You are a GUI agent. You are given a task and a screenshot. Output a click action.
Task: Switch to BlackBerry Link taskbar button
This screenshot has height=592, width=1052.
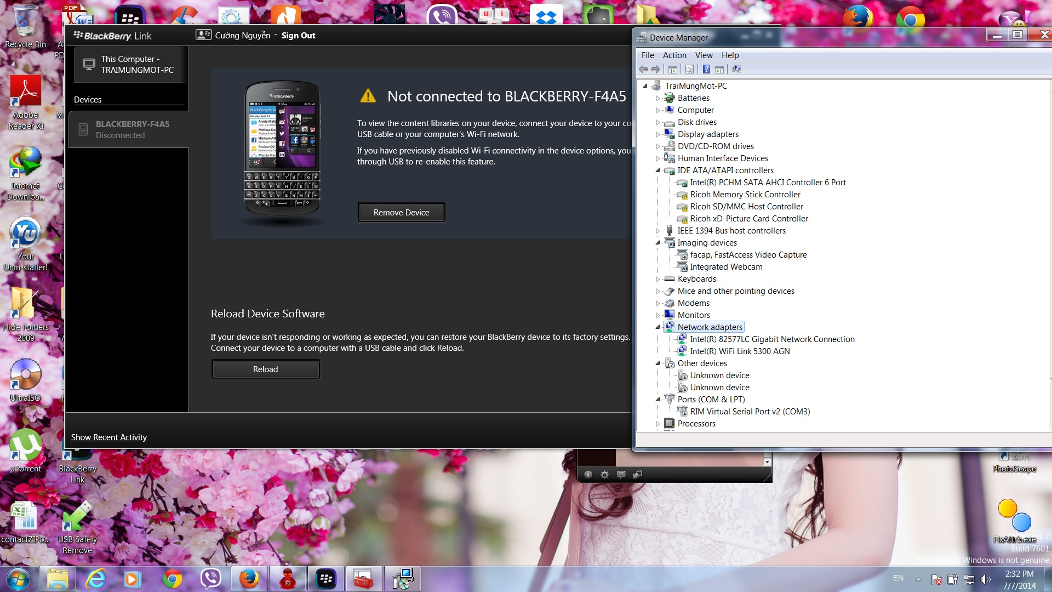[326, 579]
